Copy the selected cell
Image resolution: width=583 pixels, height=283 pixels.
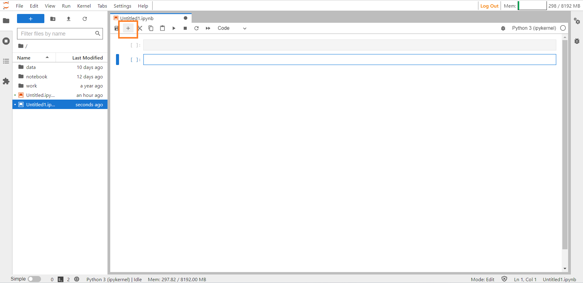click(151, 28)
